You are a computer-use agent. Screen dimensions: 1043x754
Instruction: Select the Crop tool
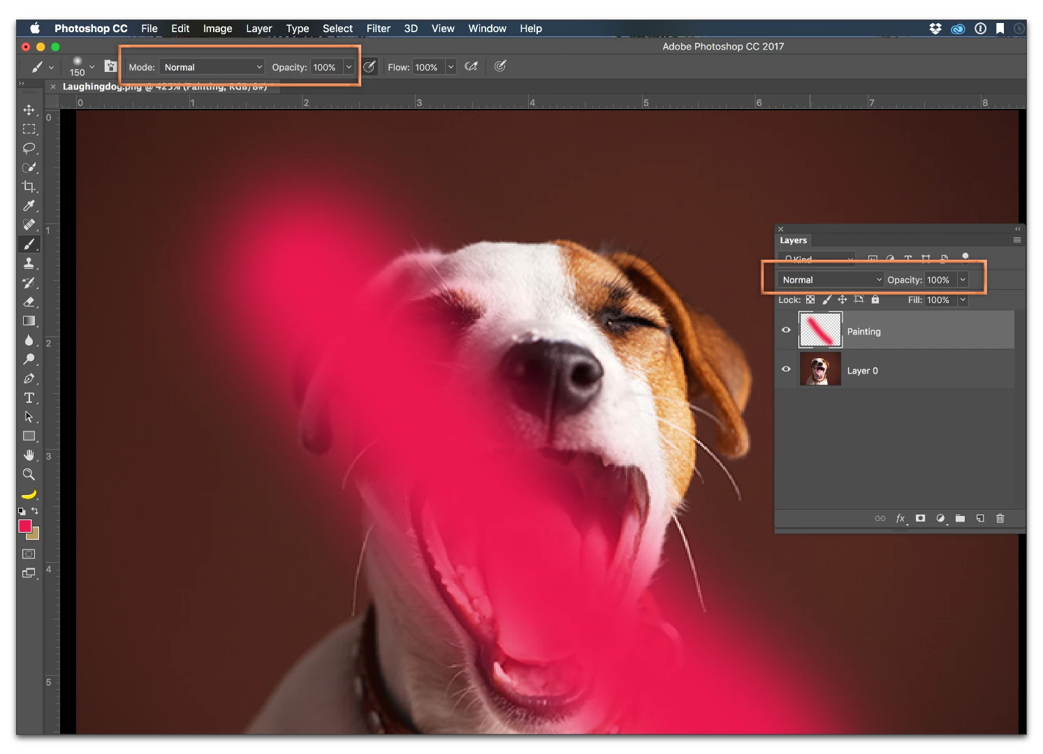pyautogui.click(x=29, y=186)
